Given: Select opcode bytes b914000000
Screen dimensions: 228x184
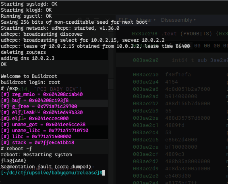Looking at the screenshot, I should click(x=181, y=96).
